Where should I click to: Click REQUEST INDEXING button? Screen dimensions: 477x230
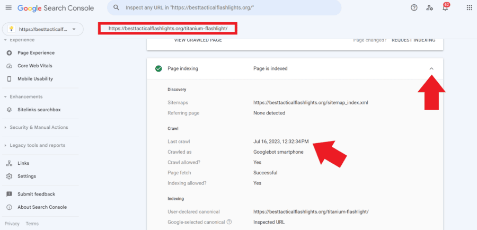pos(413,40)
